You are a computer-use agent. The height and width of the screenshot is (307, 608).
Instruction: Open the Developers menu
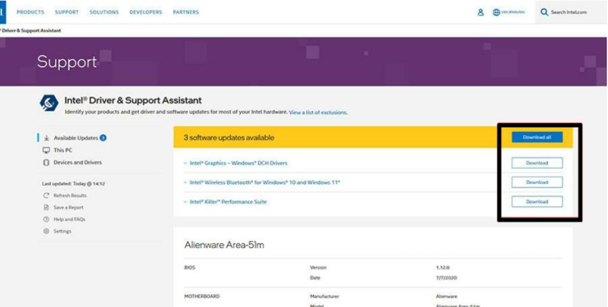click(x=146, y=12)
